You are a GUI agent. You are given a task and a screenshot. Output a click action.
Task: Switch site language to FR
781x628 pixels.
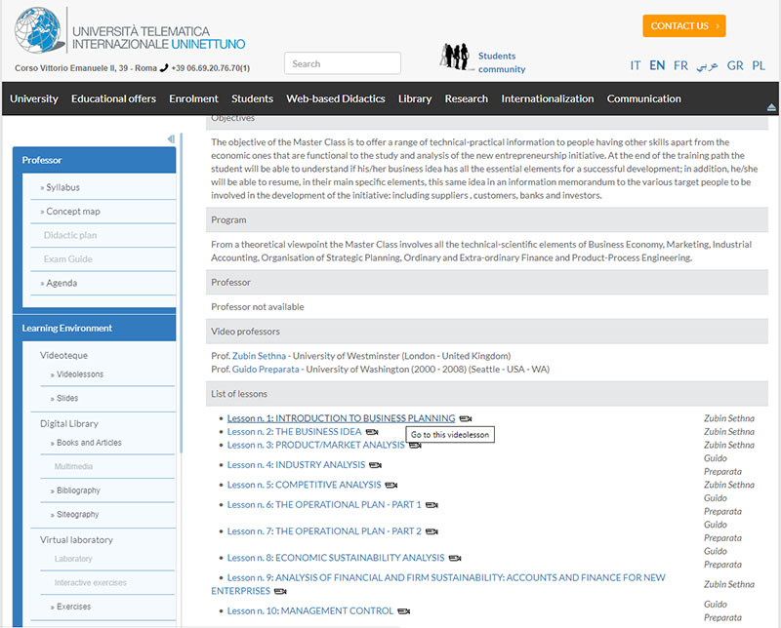pos(680,65)
